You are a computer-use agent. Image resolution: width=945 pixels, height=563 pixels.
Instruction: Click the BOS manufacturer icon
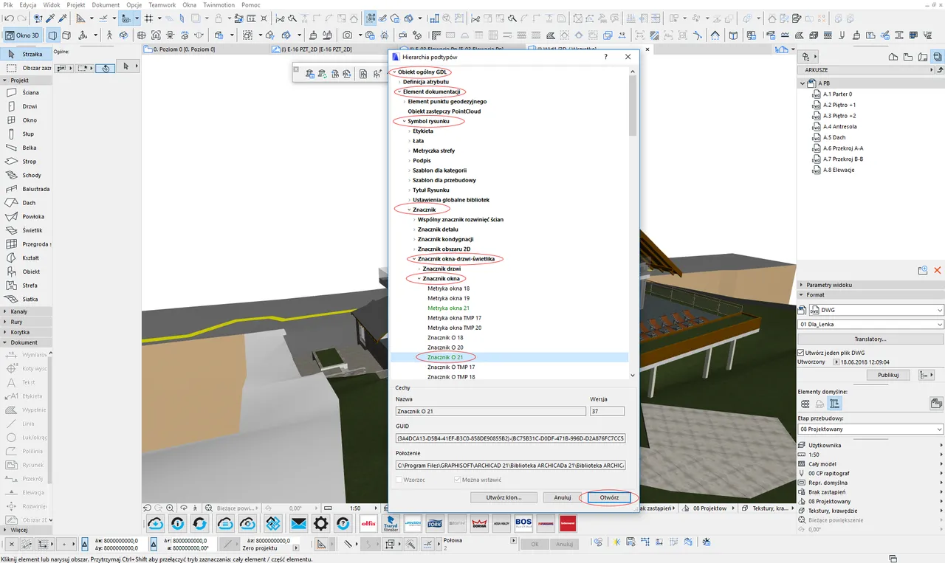[523, 523]
